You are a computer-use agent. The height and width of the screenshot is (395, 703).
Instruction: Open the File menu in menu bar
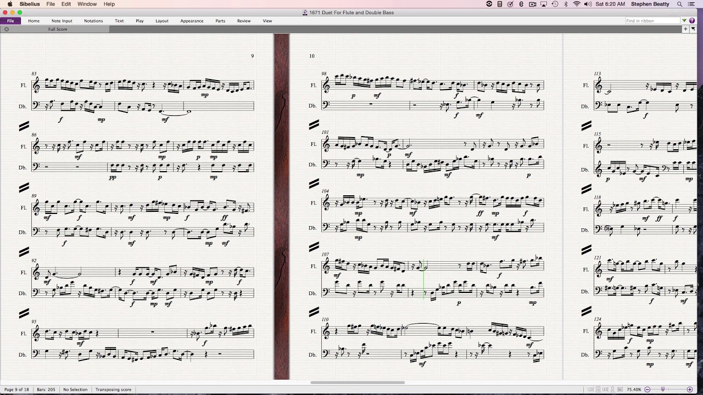click(51, 4)
